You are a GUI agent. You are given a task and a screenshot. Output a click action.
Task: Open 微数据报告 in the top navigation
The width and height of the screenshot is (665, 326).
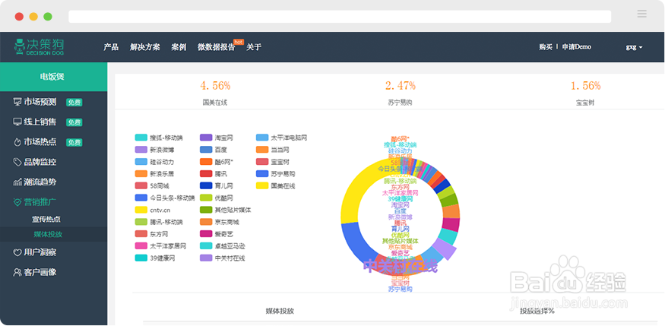coord(217,47)
